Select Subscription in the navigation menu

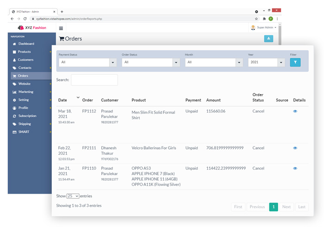pyautogui.click(x=27, y=116)
